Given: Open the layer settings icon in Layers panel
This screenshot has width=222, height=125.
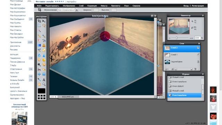Looking at the screenshot, I should (166, 69).
